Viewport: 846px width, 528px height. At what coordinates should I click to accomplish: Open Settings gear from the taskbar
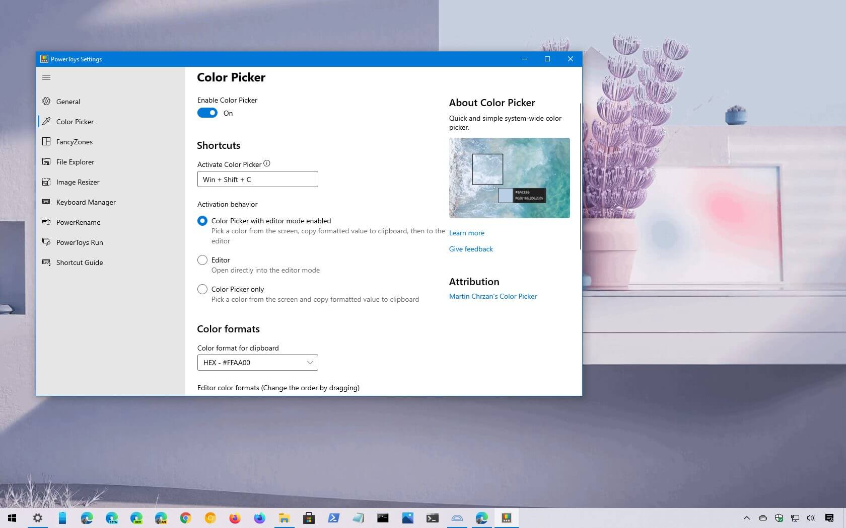click(x=38, y=518)
